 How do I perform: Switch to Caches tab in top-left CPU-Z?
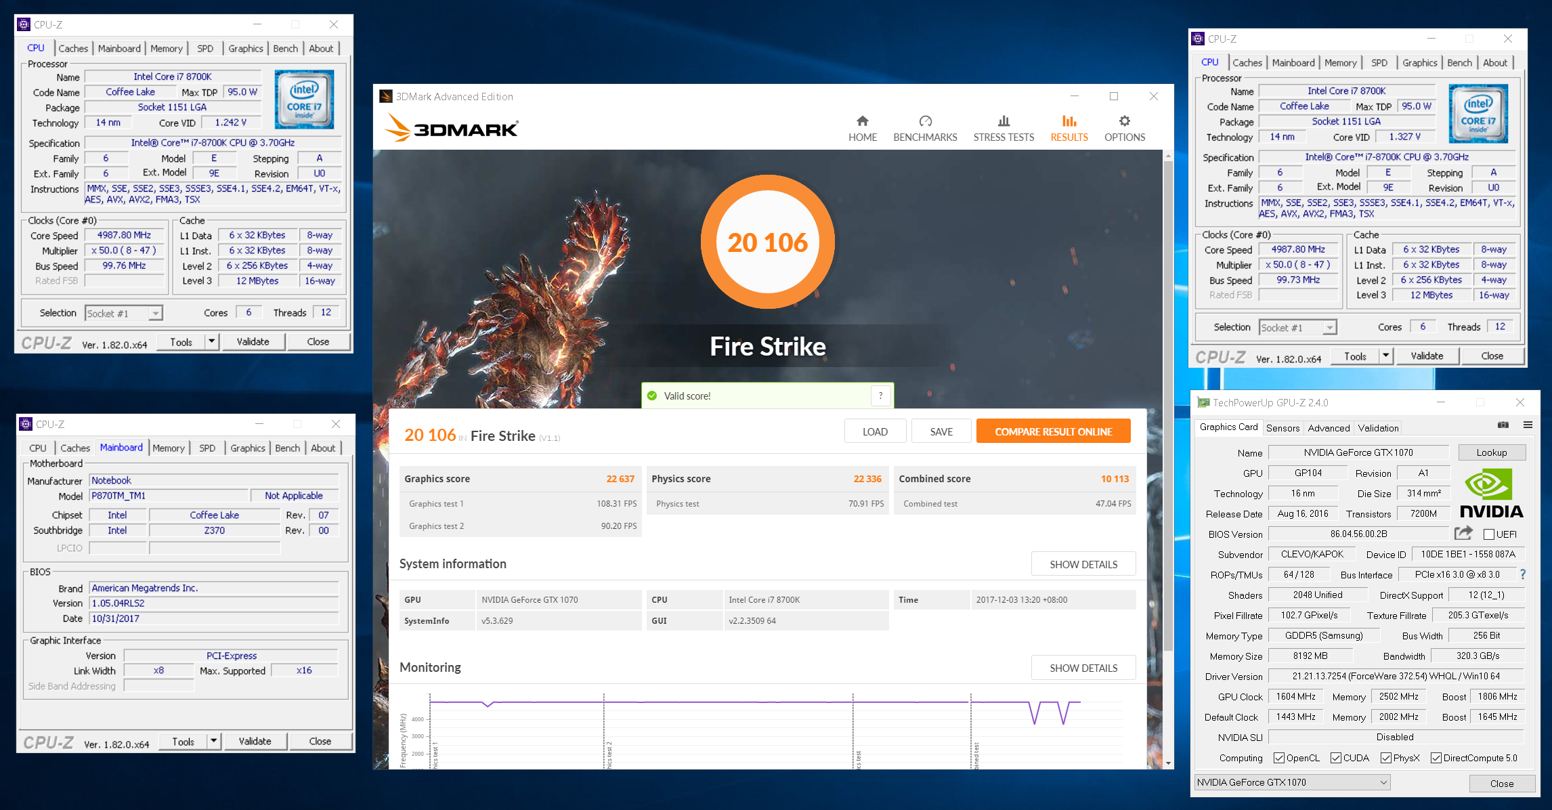[x=73, y=48]
